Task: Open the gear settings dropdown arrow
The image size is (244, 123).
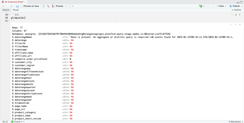Action: [73, 6]
